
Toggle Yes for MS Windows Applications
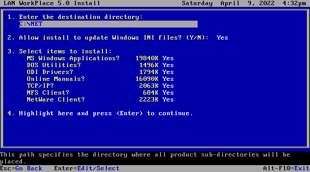168,58
